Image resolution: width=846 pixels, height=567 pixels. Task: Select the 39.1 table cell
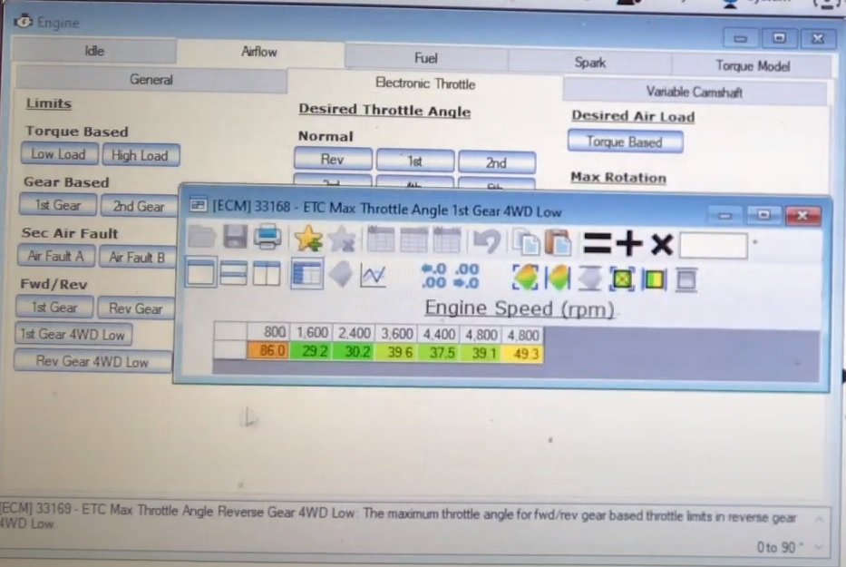tap(480, 354)
